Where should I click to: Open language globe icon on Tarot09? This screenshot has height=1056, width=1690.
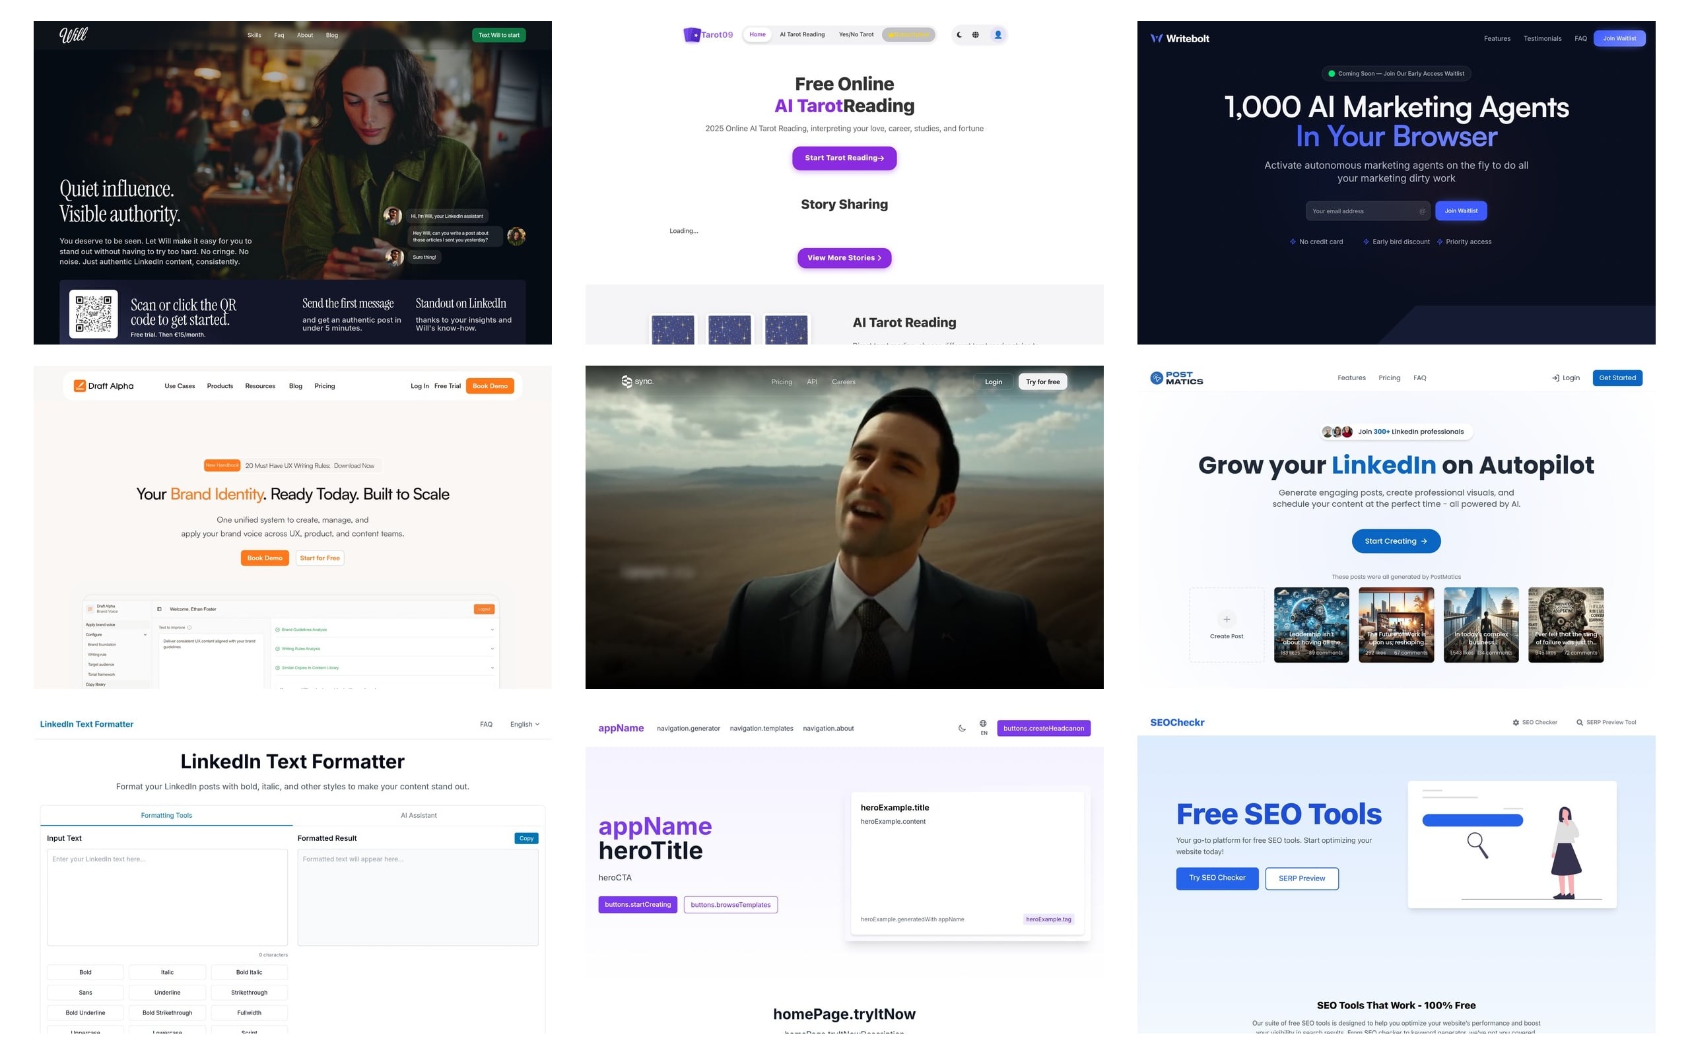pyautogui.click(x=976, y=35)
